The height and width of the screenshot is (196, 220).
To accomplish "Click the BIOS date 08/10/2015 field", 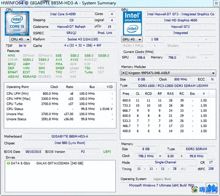I will 33,152.
